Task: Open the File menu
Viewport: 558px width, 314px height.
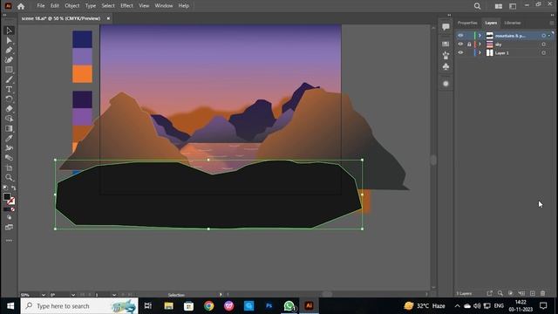Action: [x=41, y=6]
